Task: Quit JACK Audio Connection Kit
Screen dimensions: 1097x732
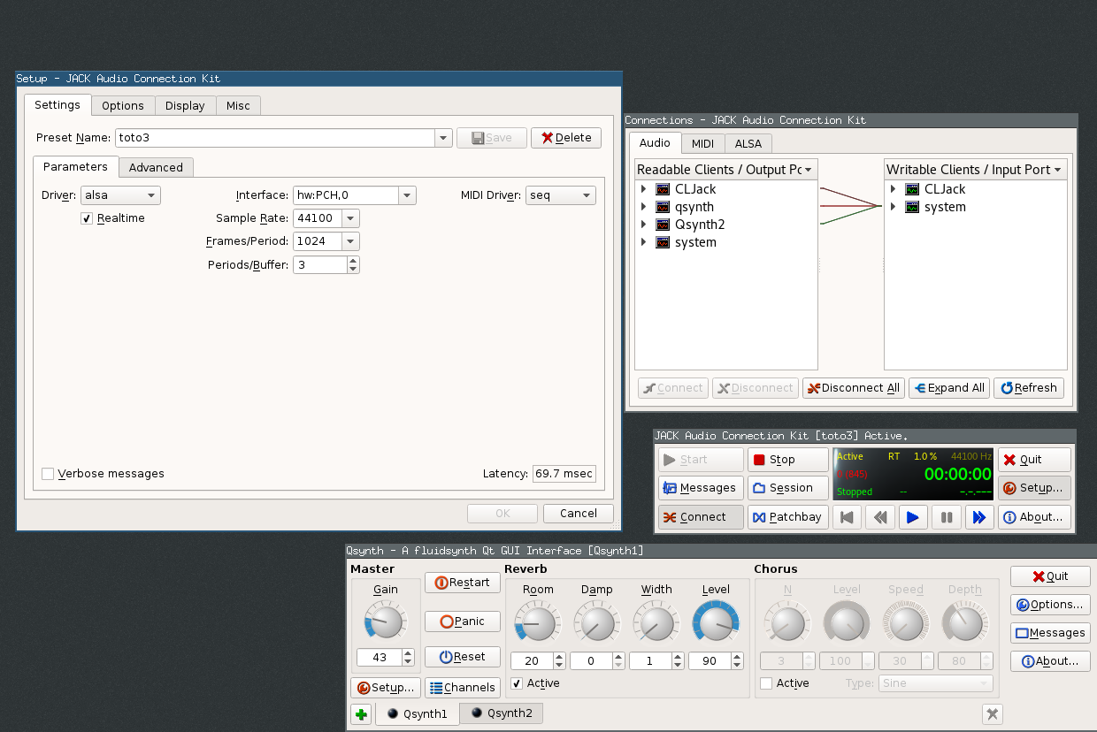Action: click(1034, 460)
